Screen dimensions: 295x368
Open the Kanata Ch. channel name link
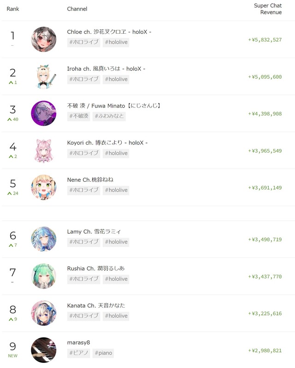pos(96,305)
